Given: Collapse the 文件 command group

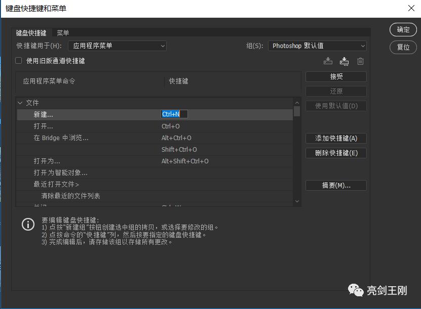Looking at the screenshot, I should (x=20, y=102).
